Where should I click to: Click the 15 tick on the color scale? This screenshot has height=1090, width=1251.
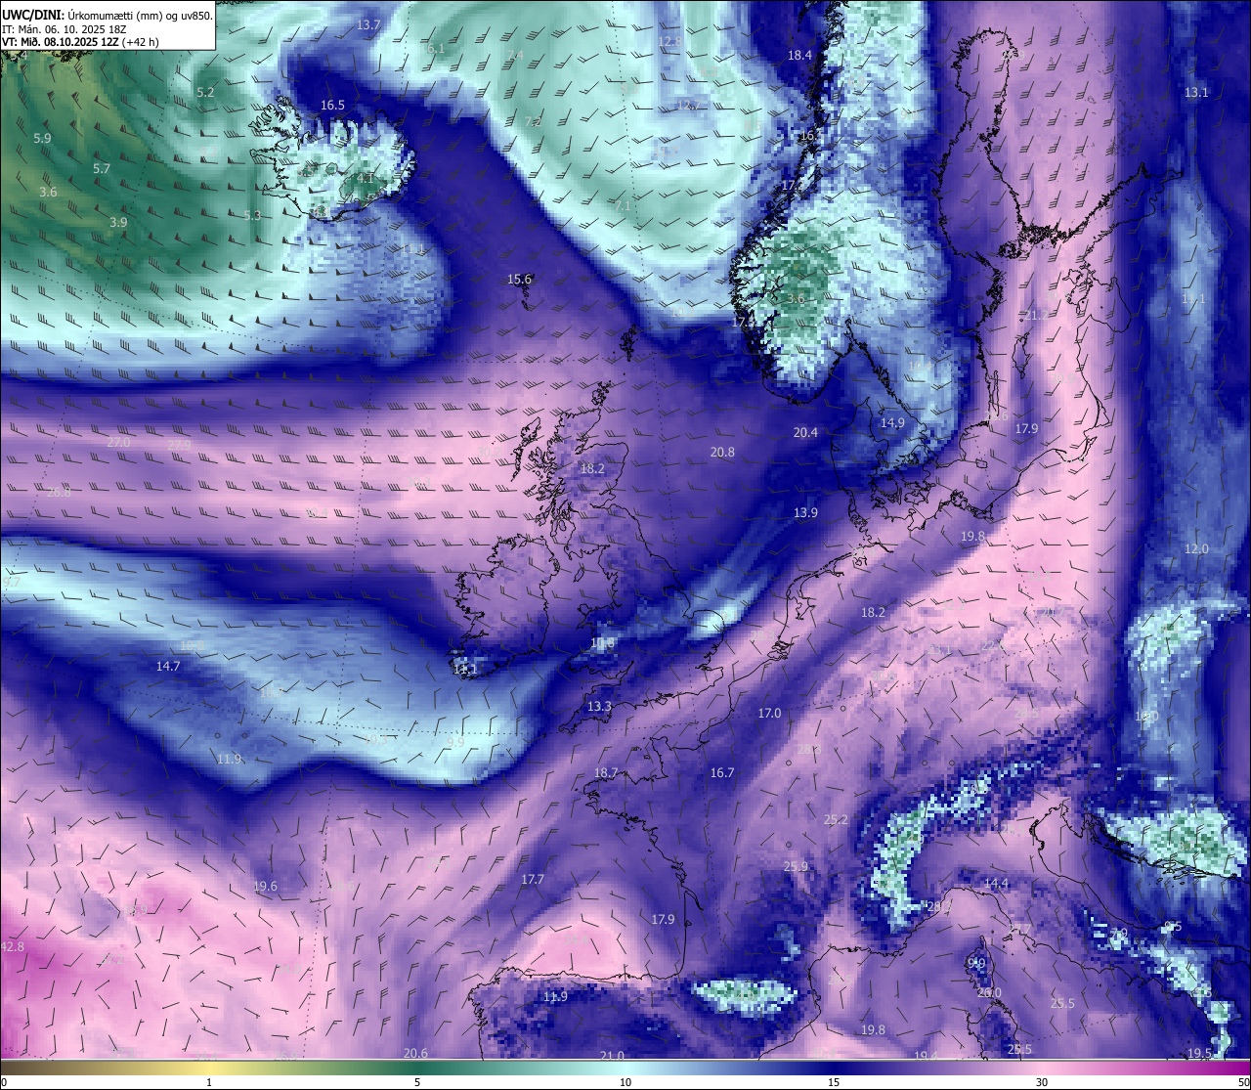[834, 1082]
